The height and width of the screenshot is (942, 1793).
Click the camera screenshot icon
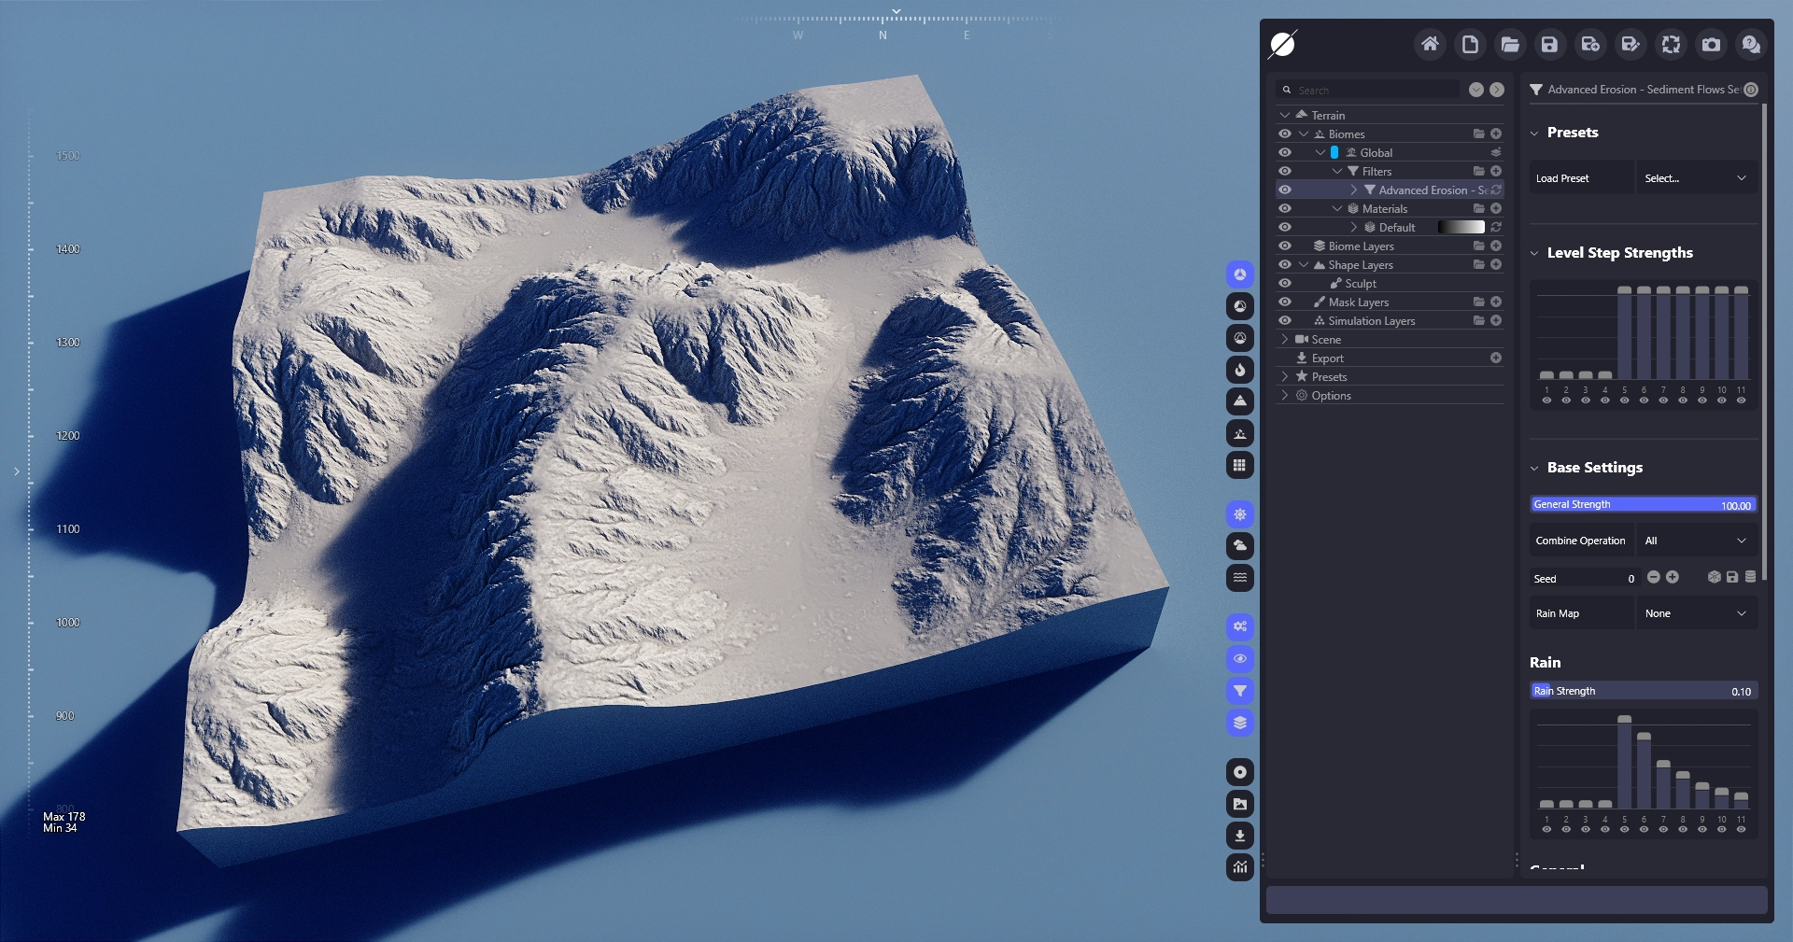pyautogui.click(x=1711, y=44)
